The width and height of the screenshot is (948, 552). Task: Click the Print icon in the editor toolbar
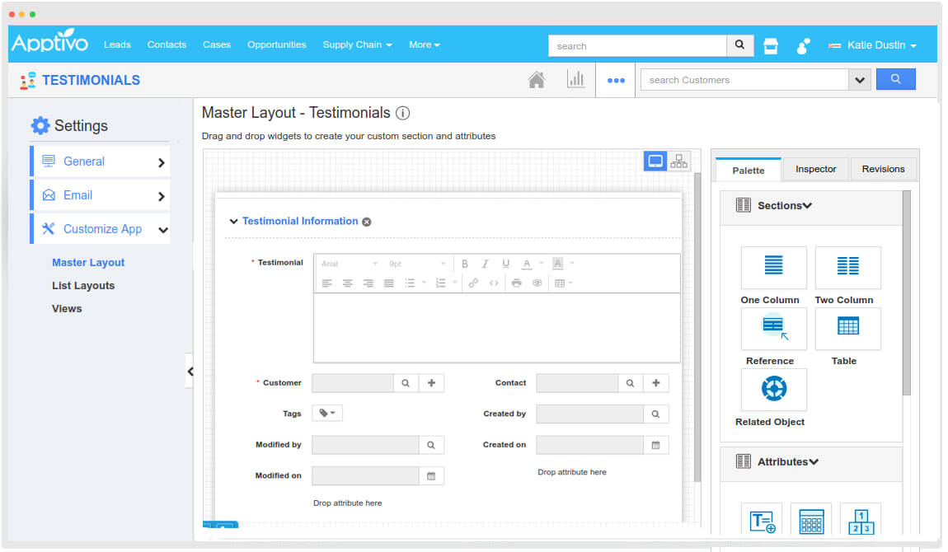[x=516, y=281]
